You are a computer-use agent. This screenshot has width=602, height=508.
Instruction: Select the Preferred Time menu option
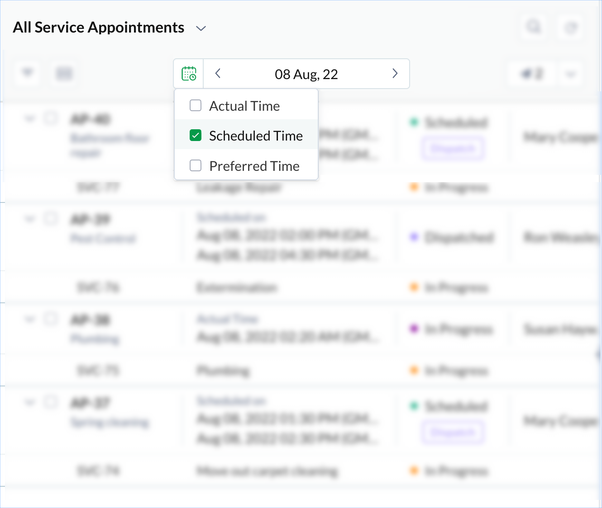pos(254,166)
